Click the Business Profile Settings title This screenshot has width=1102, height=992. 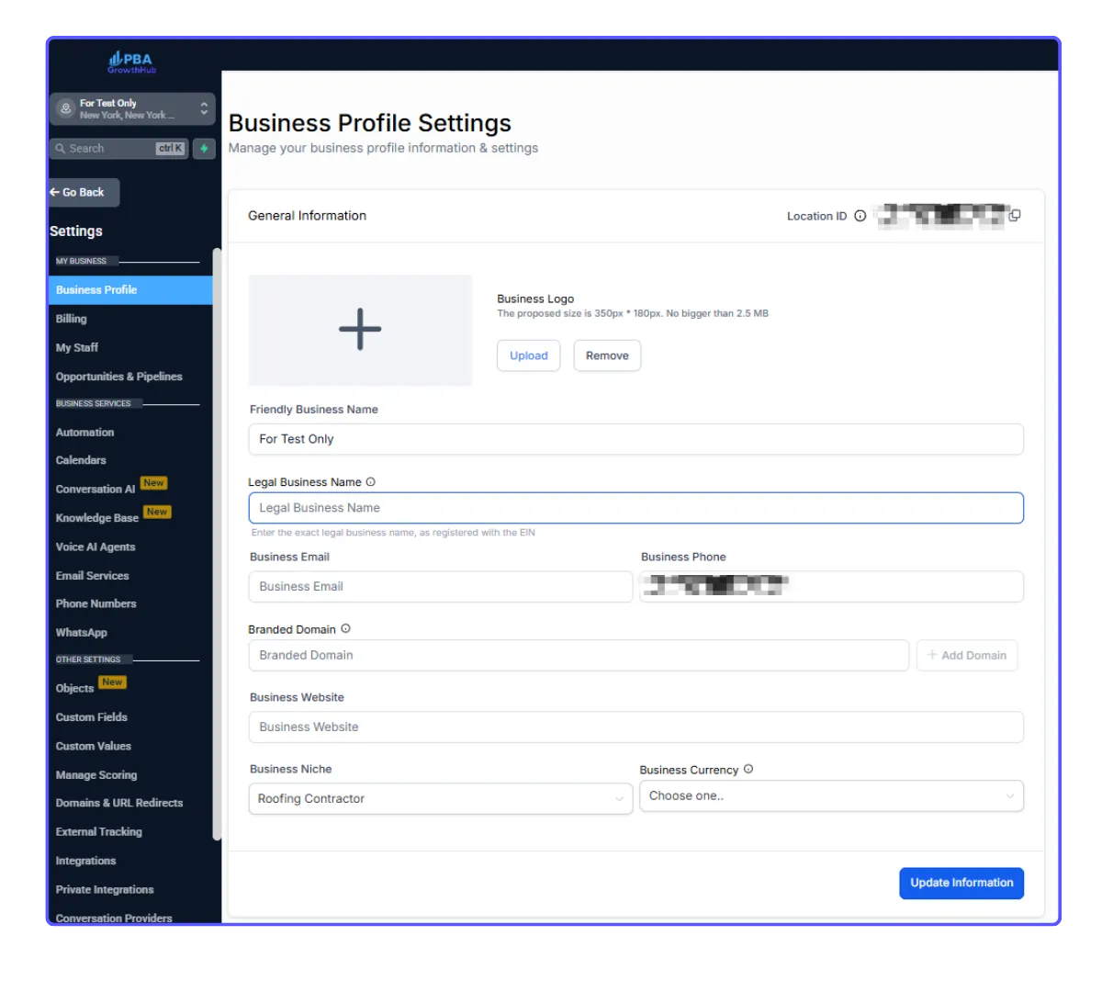[370, 123]
